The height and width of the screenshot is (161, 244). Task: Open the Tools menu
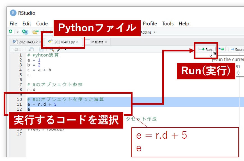tap(168, 23)
